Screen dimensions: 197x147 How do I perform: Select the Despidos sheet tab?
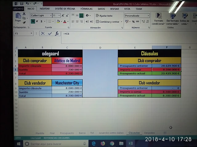(149, 133)
